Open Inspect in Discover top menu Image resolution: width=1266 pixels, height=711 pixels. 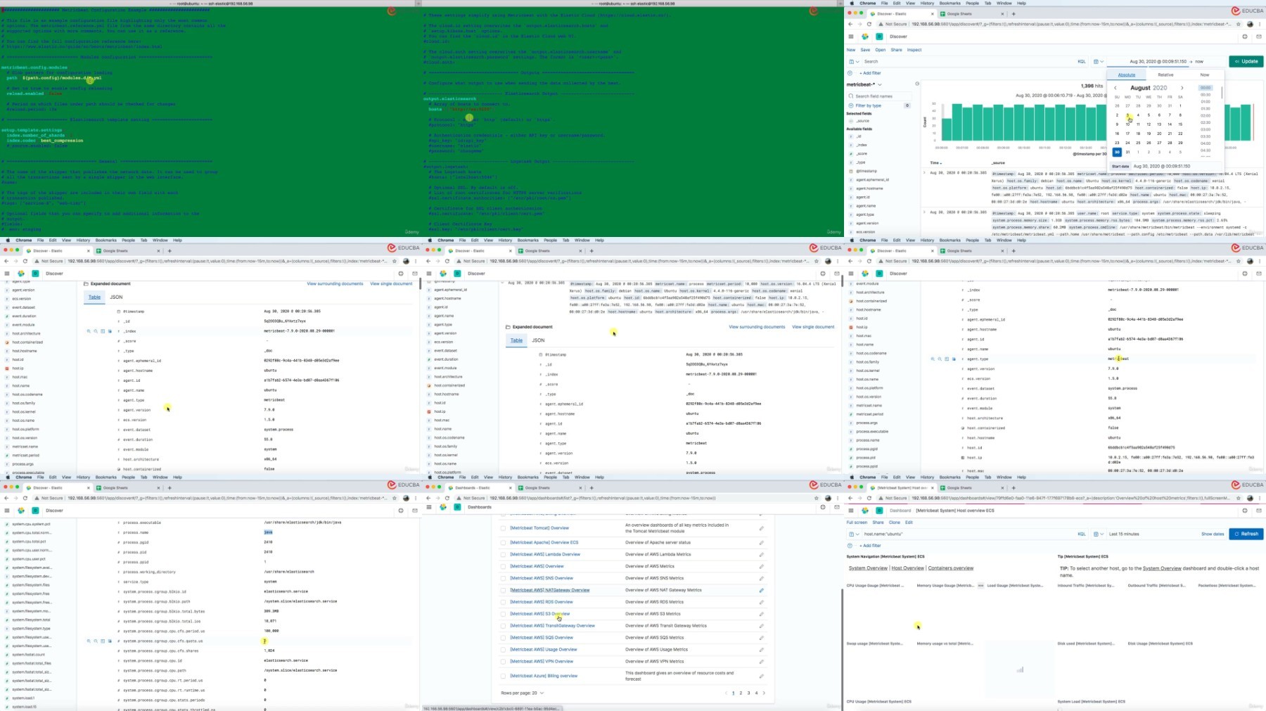[x=914, y=50]
